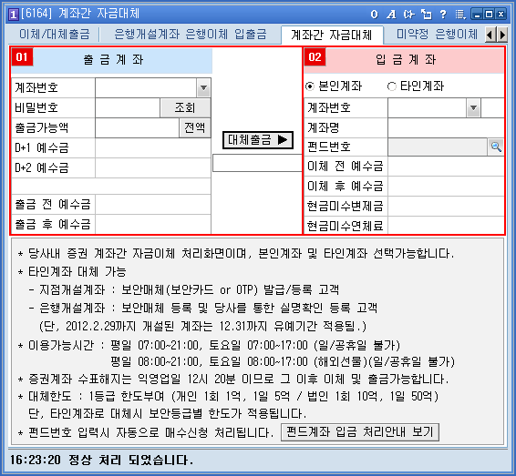
Task: Expand the 입금계좌 계좌번호 dropdown
Action: coord(473,107)
